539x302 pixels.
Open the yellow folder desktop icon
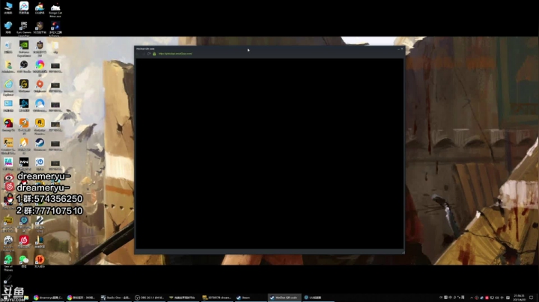[x=55, y=47]
